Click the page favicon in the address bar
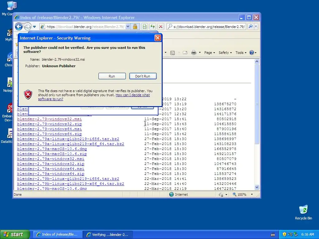The image size is (319, 239). pos(42,27)
